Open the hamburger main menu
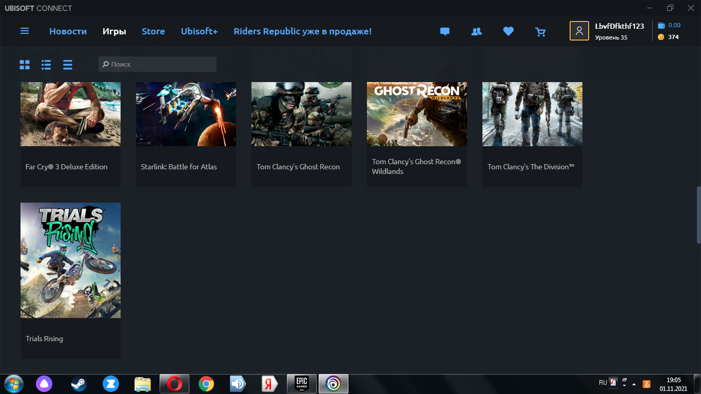Viewport: 701px width, 394px height. [25, 31]
